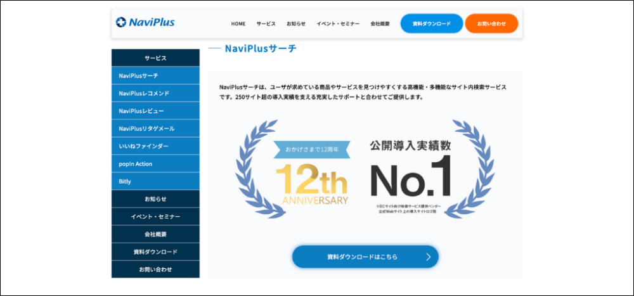
Task: Open イベント・セミナー in the top navigation
Action: tap(338, 24)
